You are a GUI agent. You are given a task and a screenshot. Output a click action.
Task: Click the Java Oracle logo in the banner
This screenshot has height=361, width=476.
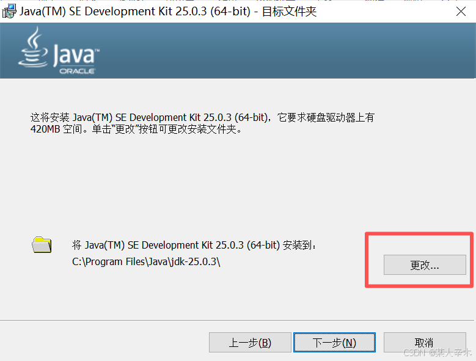pos(59,51)
